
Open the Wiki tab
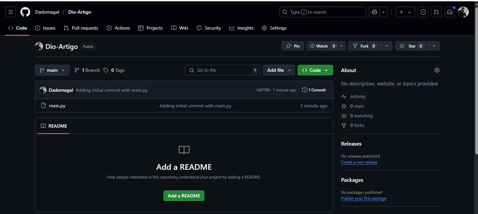[x=180, y=28]
